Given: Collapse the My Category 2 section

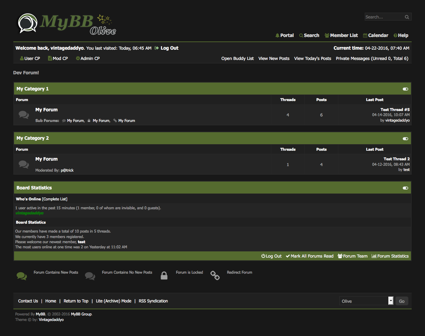Looking at the screenshot, I should tap(405, 139).
